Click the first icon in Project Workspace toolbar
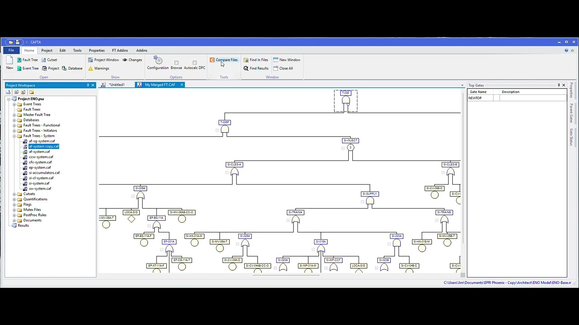Viewport: 579px width, 325px height. (8, 92)
